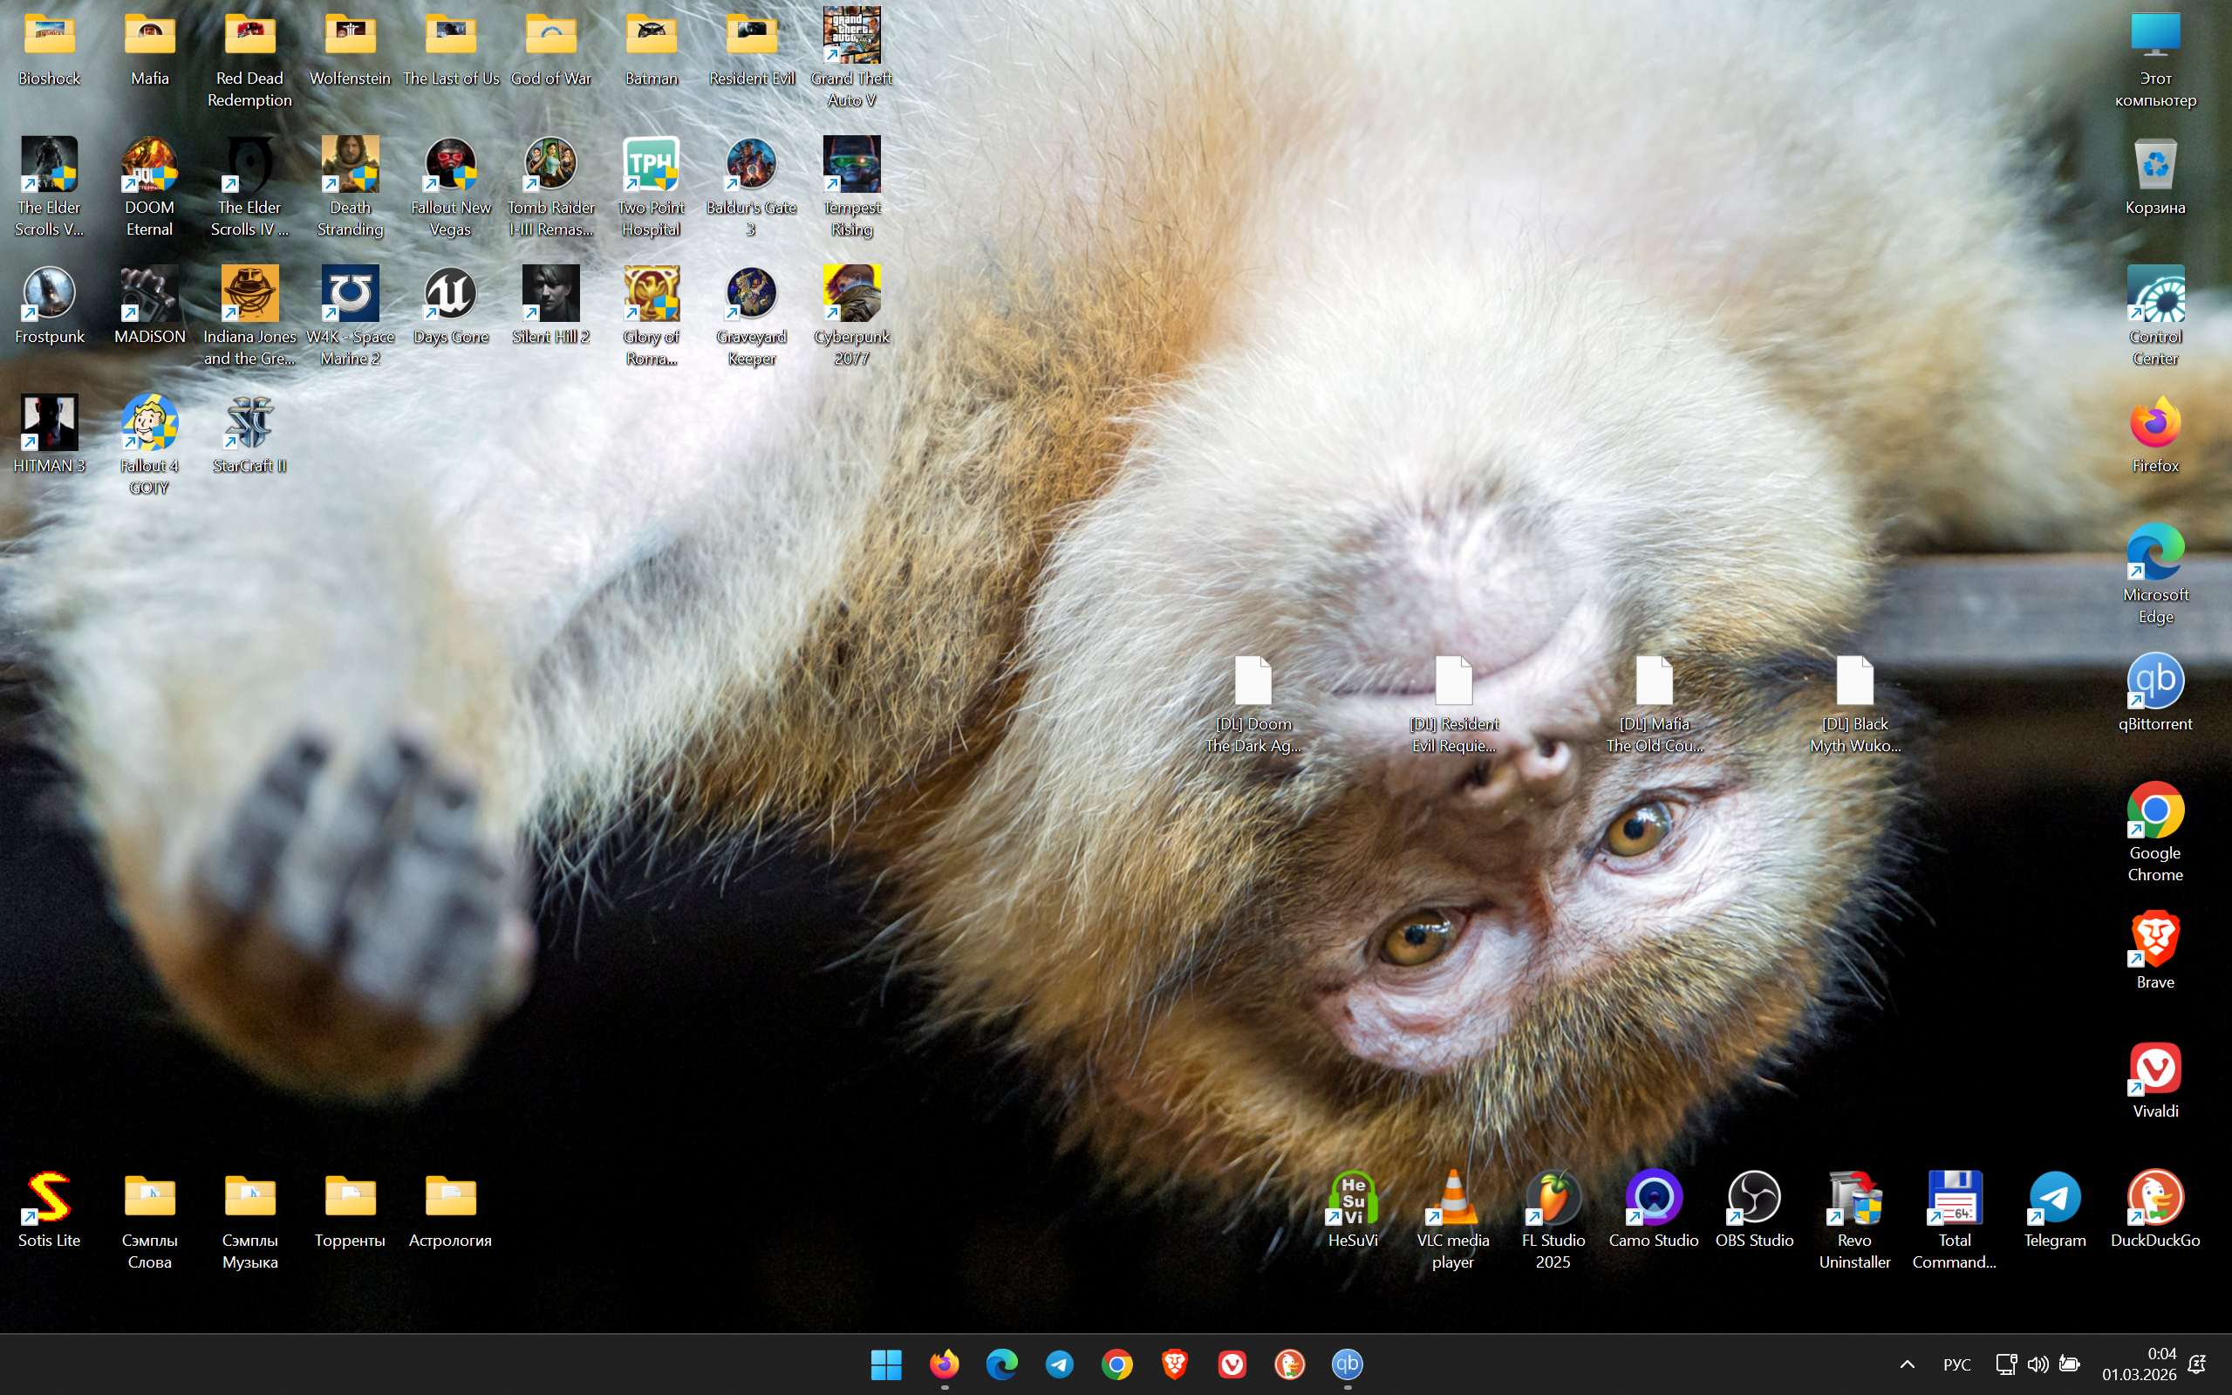Select the Red Dead Redemption folder

pos(249,37)
